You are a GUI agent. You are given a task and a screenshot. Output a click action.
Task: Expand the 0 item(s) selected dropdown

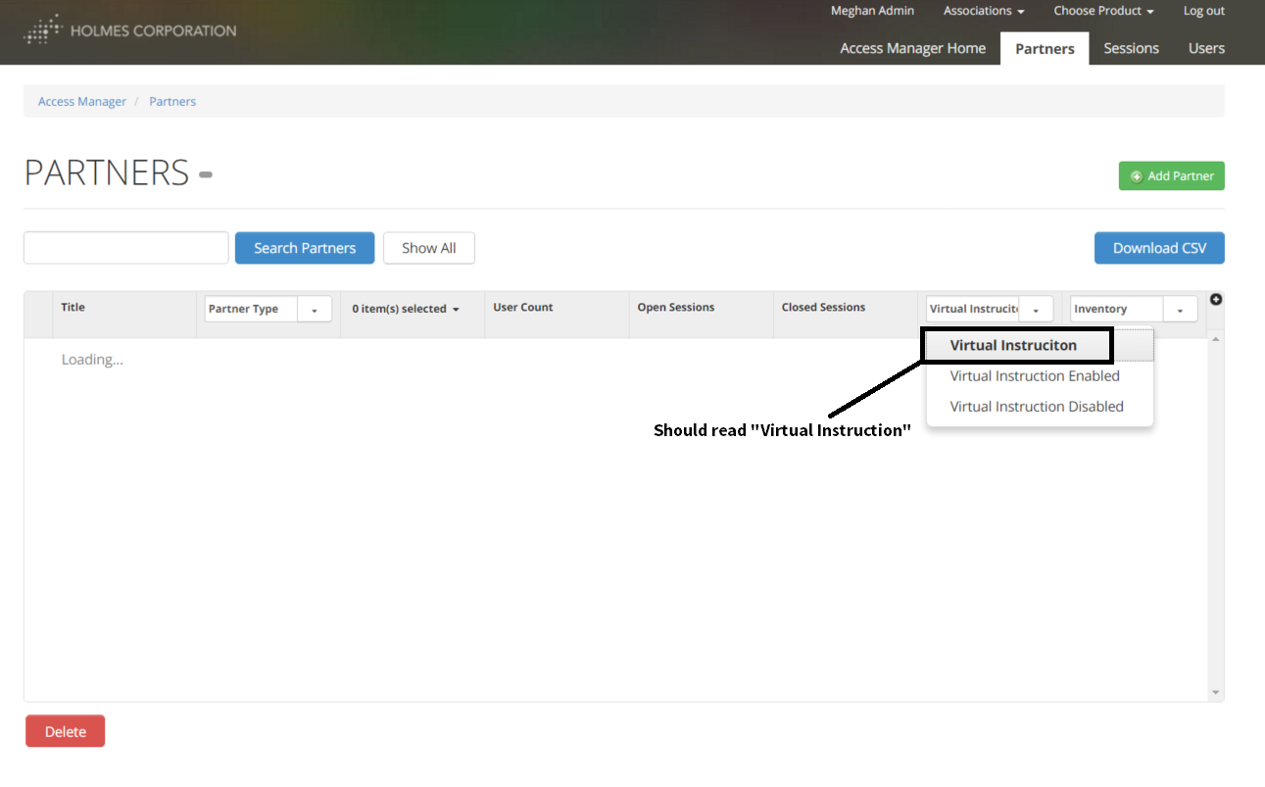pyautogui.click(x=406, y=309)
